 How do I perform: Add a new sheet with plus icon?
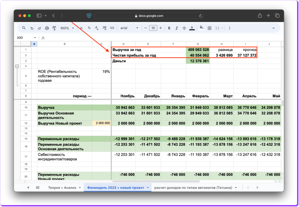[x=28, y=187]
